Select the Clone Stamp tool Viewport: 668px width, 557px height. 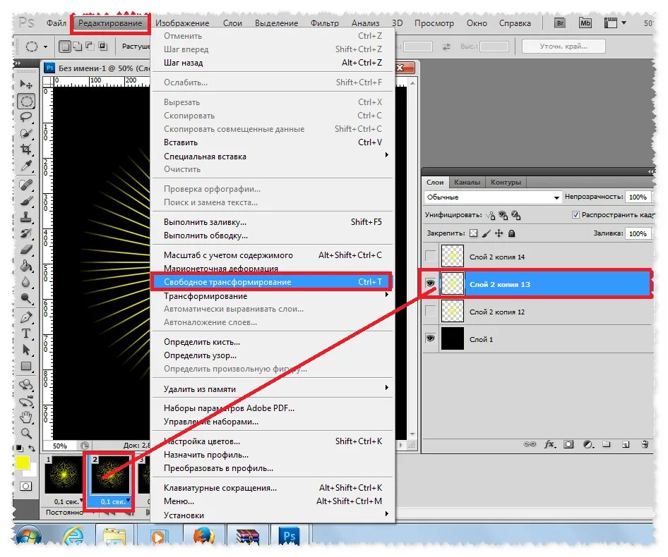pos(26,217)
